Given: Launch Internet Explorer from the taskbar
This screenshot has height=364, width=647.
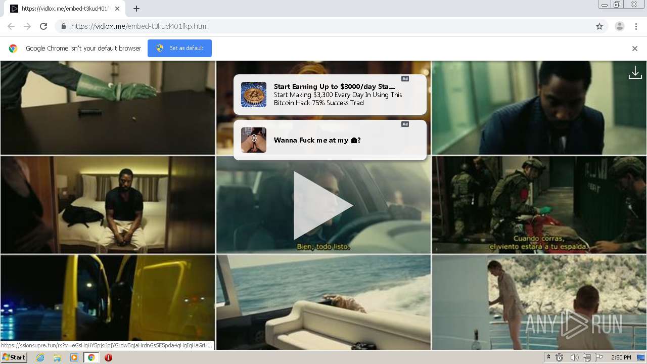Looking at the screenshot, I should (x=40, y=357).
